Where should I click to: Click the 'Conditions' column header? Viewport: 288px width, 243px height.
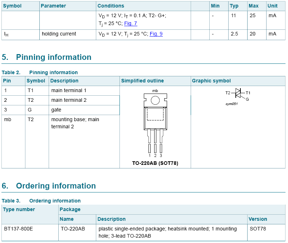111,6
